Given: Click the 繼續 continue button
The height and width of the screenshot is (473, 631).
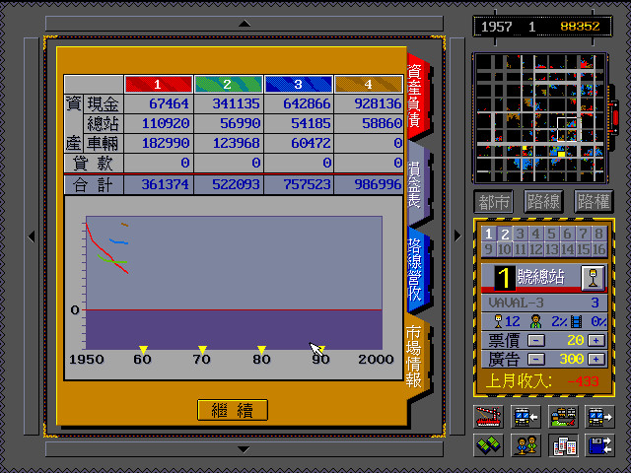Looking at the screenshot, I should [x=233, y=410].
